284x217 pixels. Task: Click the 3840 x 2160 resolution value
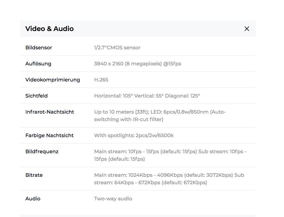tap(137, 64)
